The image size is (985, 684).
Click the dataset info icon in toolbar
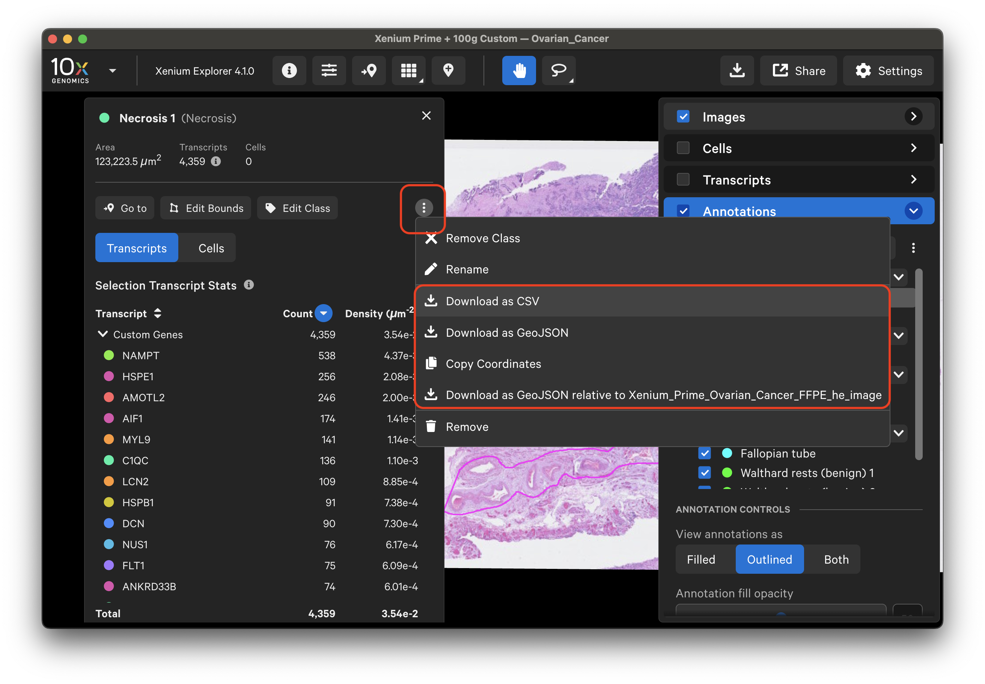[289, 71]
